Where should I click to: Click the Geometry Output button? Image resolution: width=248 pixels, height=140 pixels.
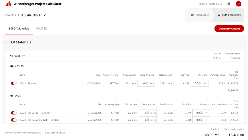(229, 29)
